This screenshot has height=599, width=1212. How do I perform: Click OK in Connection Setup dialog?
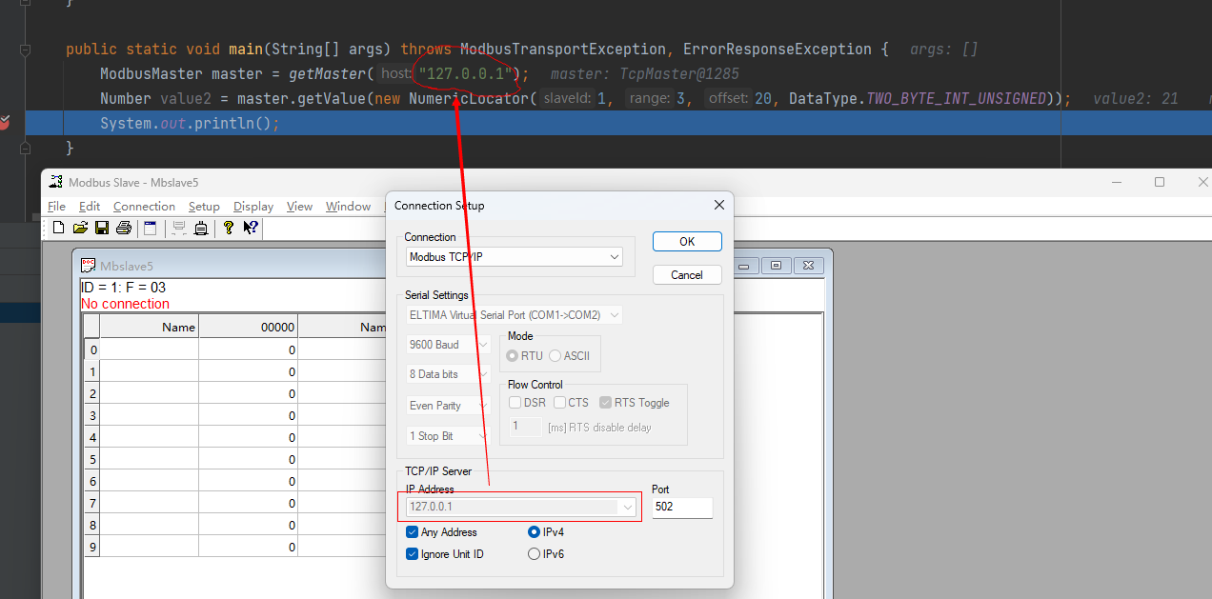coord(687,242)
